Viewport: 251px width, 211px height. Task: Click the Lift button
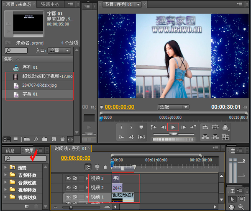(205, 137)
